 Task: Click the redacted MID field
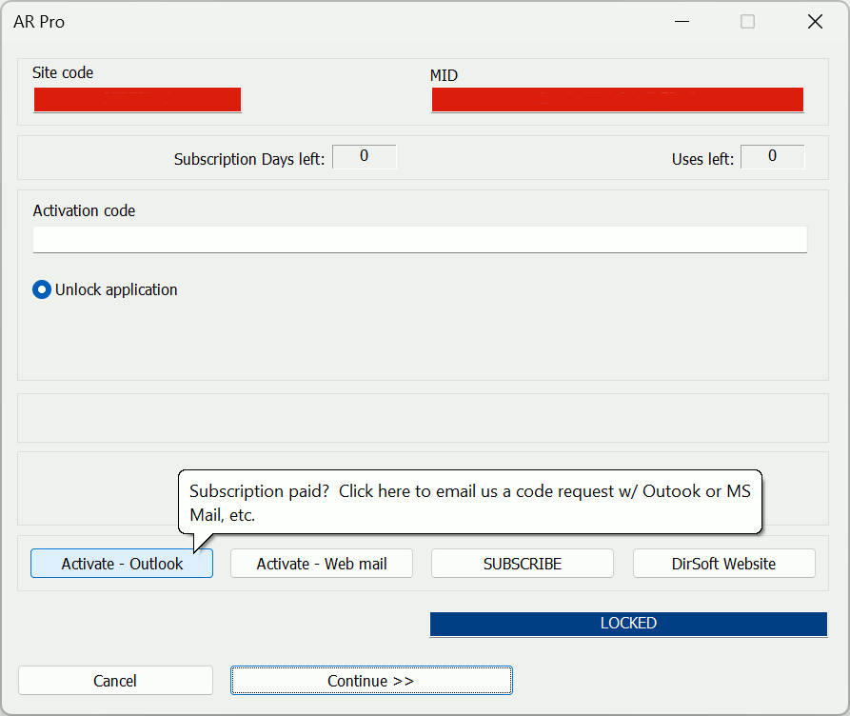[x=618, y=100]
